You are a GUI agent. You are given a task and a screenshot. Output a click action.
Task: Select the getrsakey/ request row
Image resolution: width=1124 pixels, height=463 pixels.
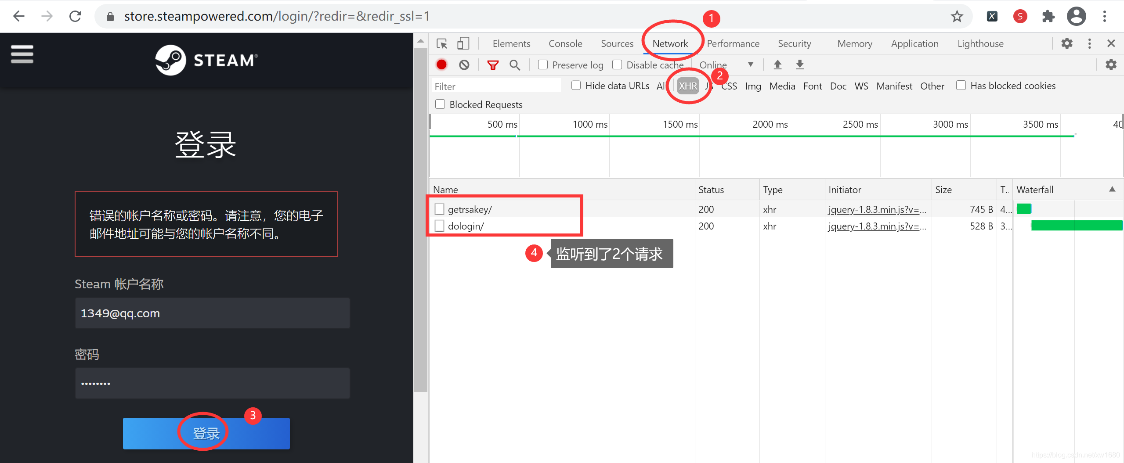(776, 209)
